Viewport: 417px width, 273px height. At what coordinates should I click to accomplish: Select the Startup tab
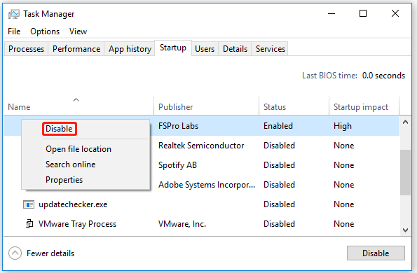(x=173, y=48)
